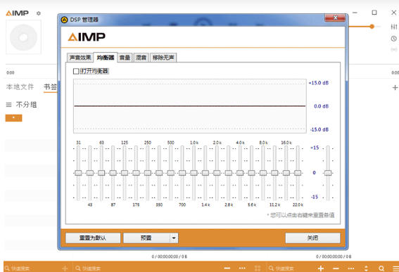Click the orange volume slider knob in main window
Image resolution: width=399 pixels, height=272 pixels.
(372, 27)
